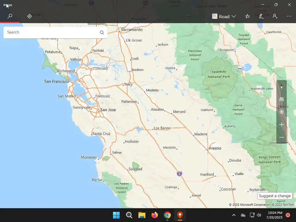Viewport: 296px width, 222px height.
Task: Click the Interstate 5 highway shield
Action: 180,174
